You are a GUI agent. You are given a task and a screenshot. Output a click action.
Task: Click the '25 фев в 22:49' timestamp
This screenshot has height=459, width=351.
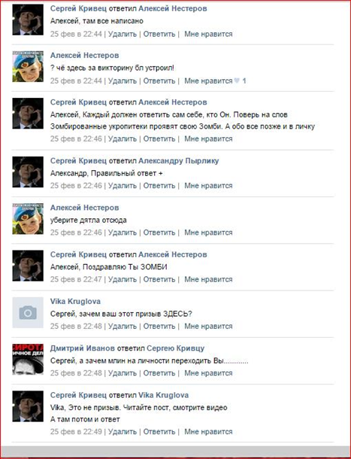click(76, 431)
